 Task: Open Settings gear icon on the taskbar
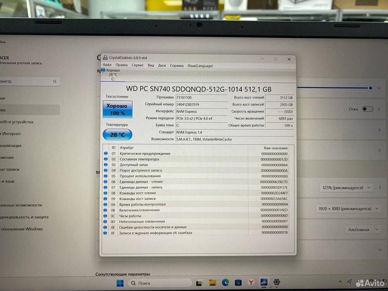click(277, 282)
